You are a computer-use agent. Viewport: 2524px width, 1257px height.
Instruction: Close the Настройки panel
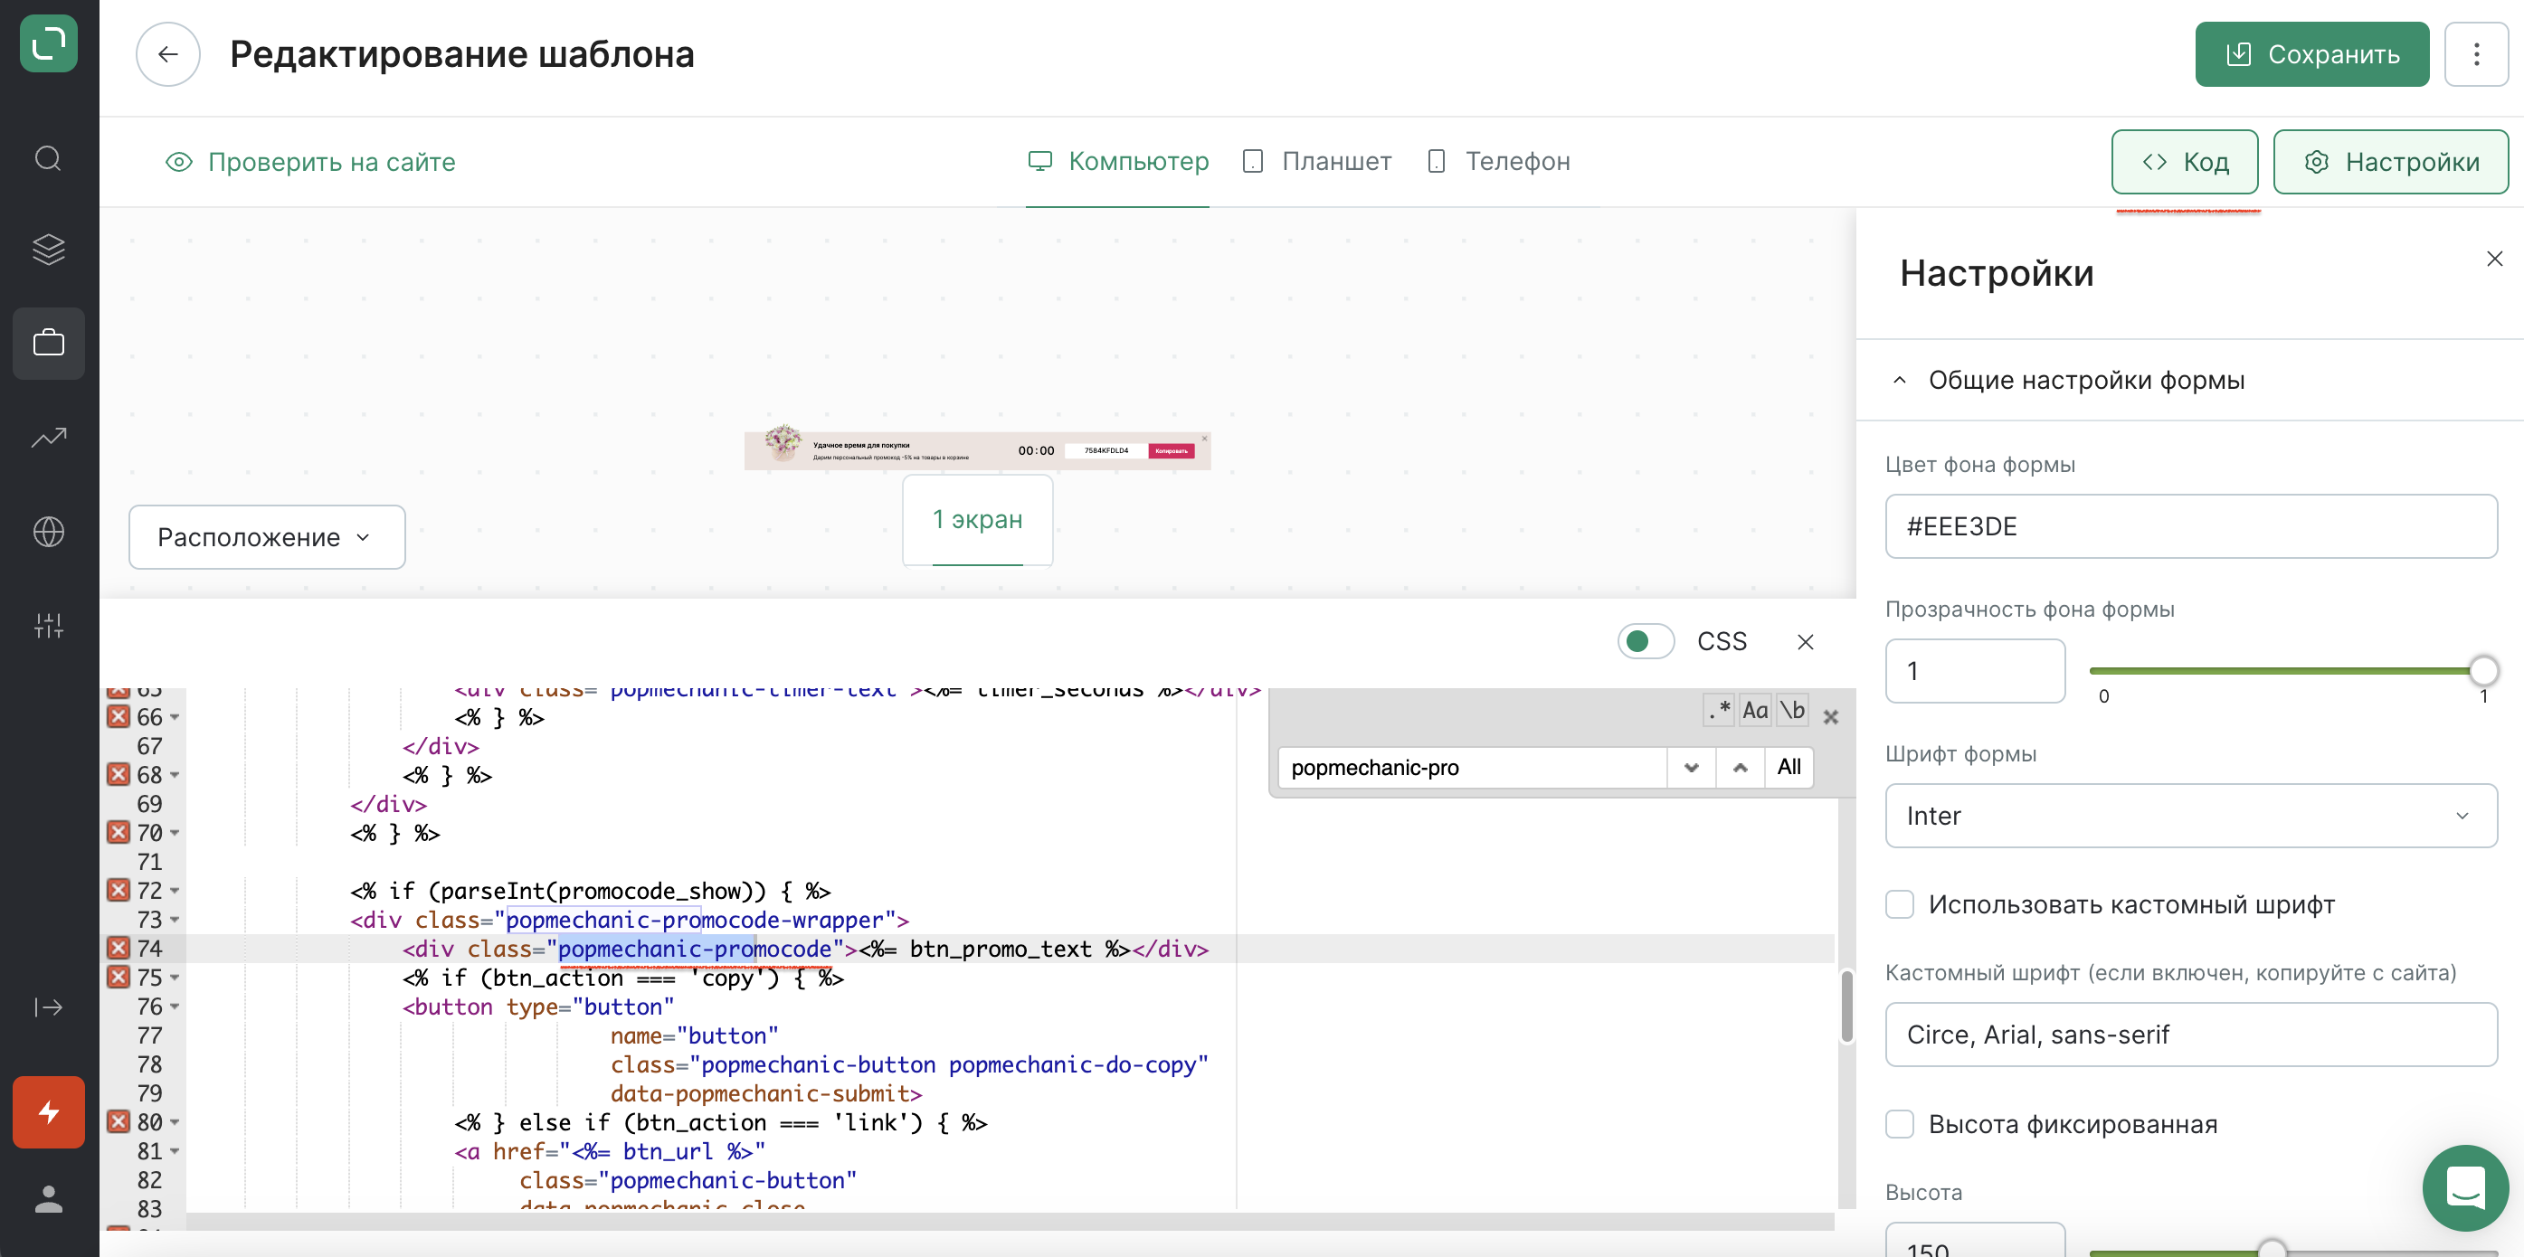(x=2493, y=259)
